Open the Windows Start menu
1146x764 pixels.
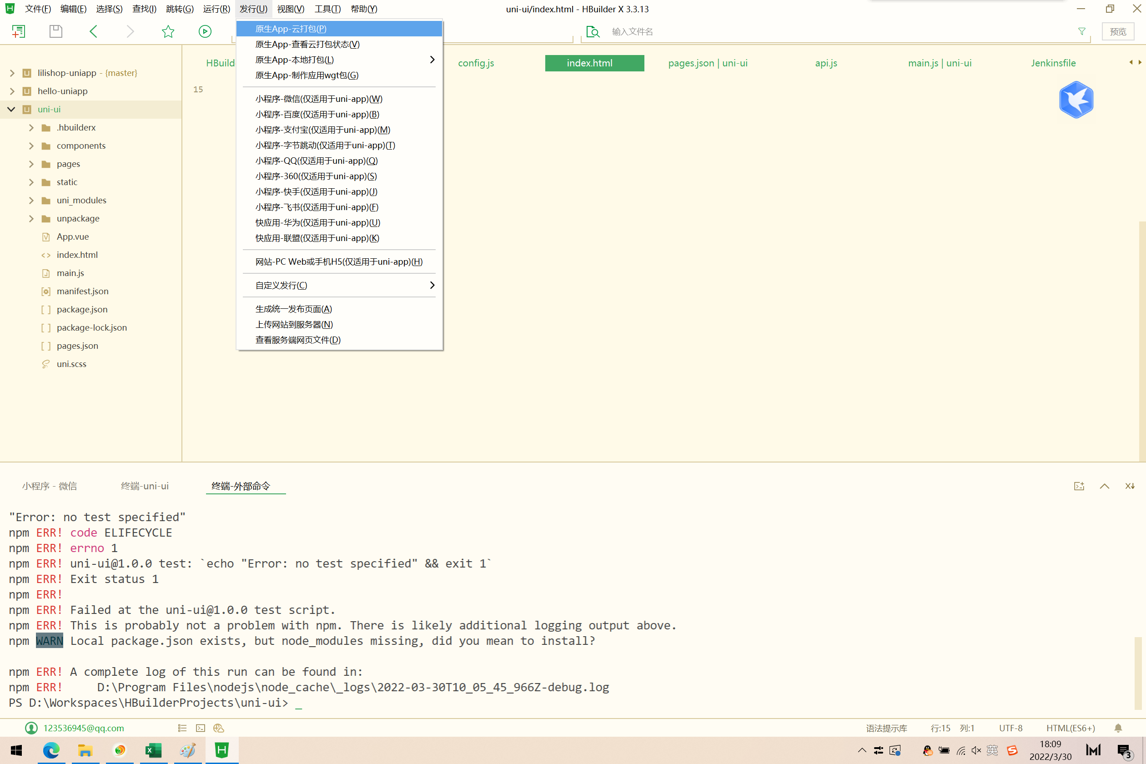pyautogui.click(x=16, y=750)
